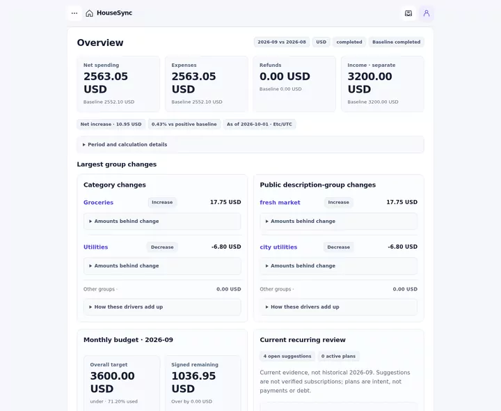The height and width of the screenshot is (411, 501).
Task: Click the 17.75 USD amount for Groceries
Action: click(x=225, y=202)
